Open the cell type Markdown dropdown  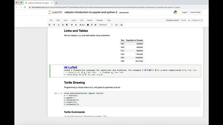tap(106, 25)
